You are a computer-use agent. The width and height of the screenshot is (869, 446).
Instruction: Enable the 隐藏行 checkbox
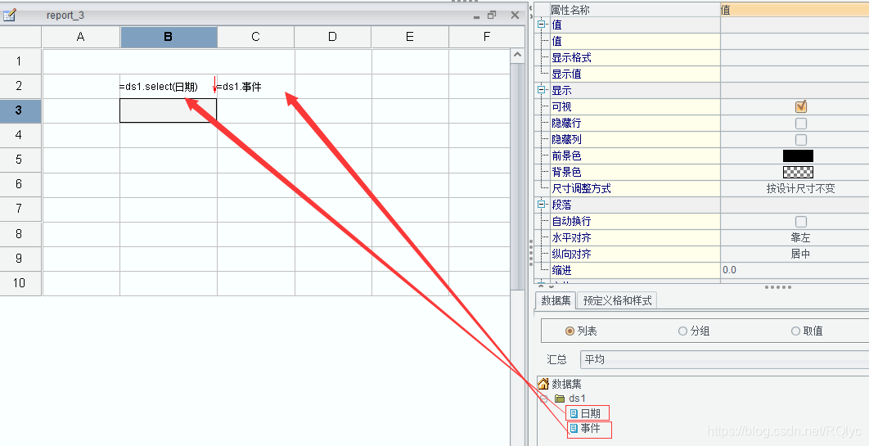tap(801, 123)
